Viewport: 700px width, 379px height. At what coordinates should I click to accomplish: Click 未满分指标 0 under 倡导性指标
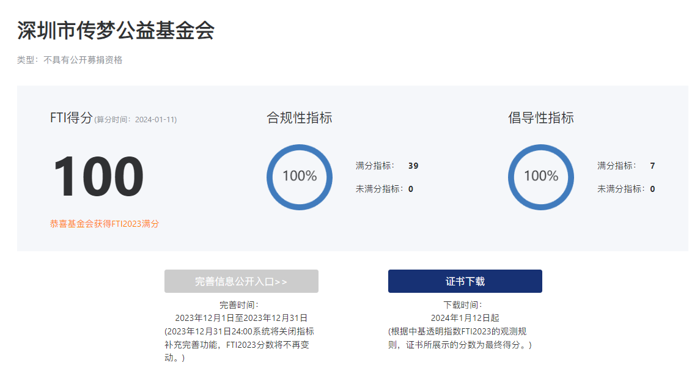(x=626, y=189)
